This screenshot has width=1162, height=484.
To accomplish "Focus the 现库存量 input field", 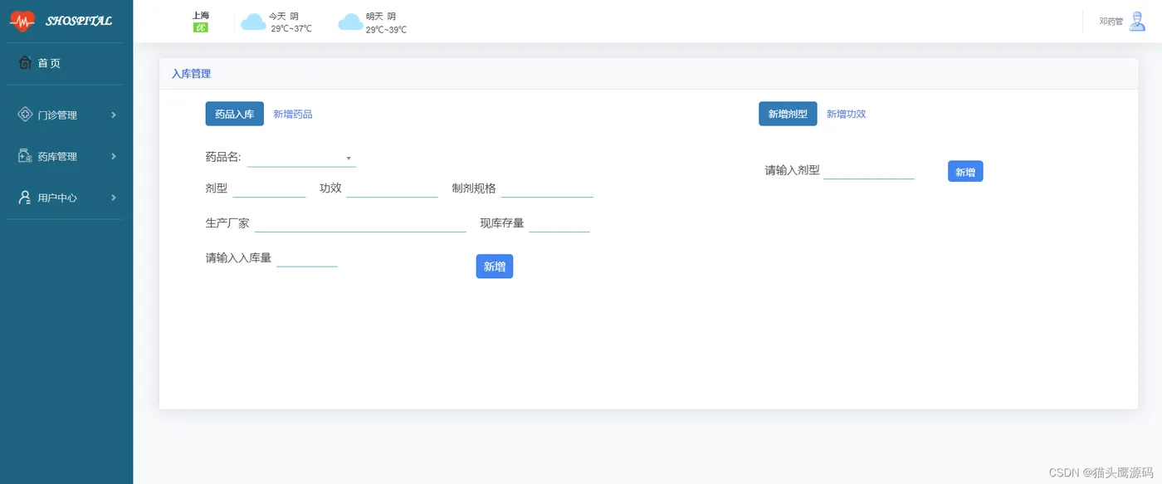I will (559, 223).
